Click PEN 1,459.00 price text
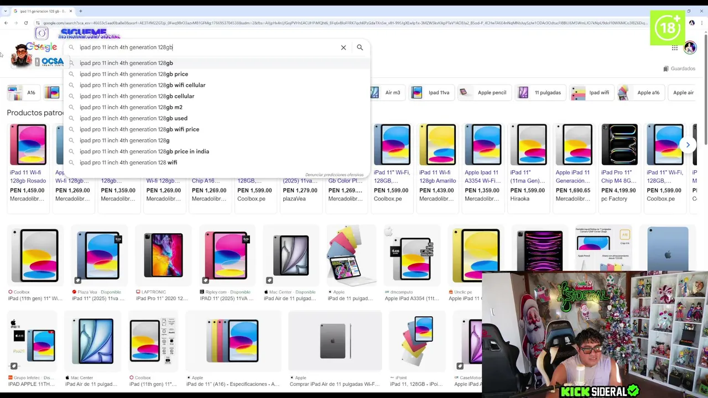Viewport: 708px width, 398px height. click(x=27, y=191)
